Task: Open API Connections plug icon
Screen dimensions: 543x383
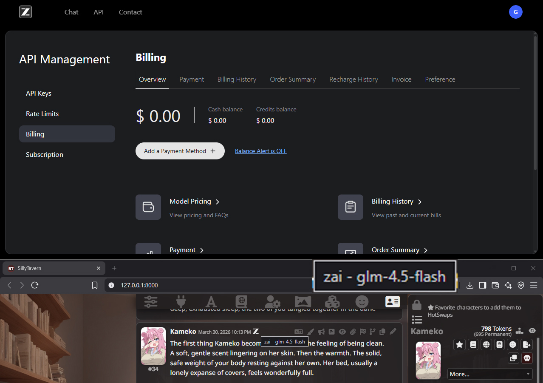Action: [181, 302]
